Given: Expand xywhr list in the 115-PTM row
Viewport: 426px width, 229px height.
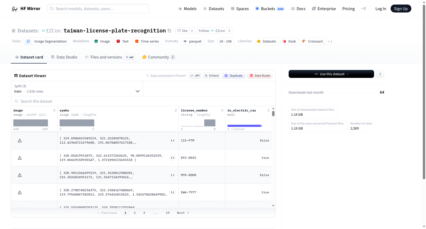Looking at the screenshot, I should coord(173,140).
